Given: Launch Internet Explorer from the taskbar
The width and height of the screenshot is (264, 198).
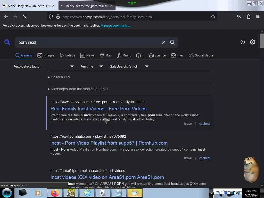Looking at the screenshot, I should pos(87,193).
